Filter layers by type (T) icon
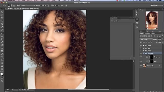 tap(155, 36)
